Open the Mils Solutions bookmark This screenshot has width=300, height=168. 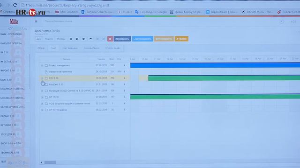pyautogui.click(x=67, y=12)
